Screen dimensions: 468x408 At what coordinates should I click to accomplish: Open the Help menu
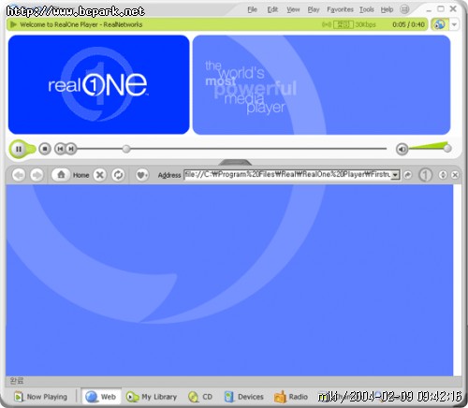tap(387, 9)
